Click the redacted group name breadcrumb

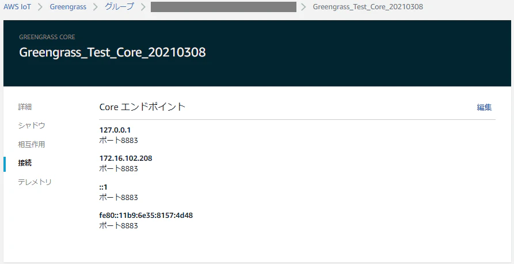pos(223,7)
